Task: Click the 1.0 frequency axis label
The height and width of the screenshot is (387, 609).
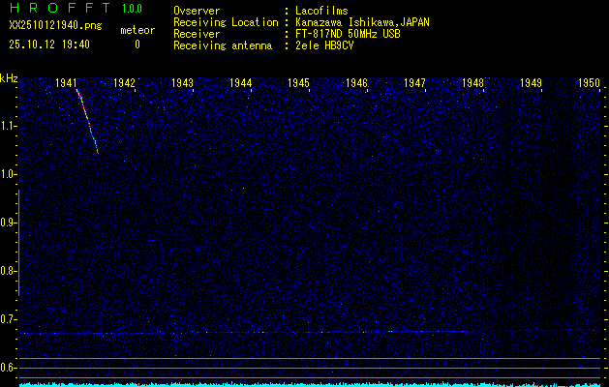Action: pyautogui.click(x=9, y=174)
